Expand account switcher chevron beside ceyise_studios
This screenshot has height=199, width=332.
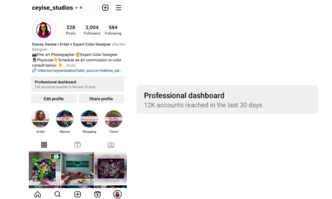[76, 8]
